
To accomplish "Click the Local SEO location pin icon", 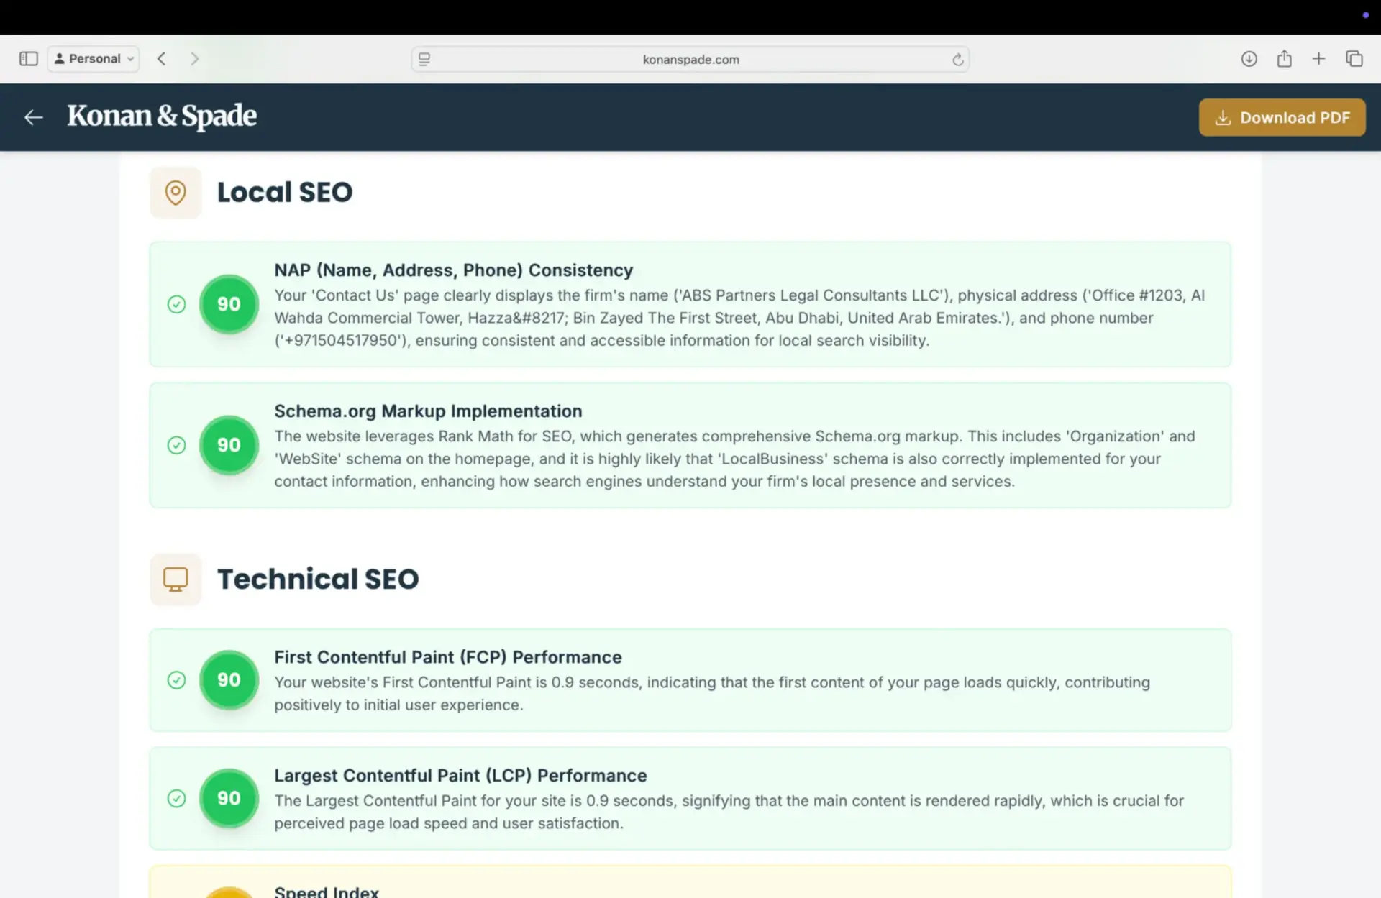I will [176, 192].
